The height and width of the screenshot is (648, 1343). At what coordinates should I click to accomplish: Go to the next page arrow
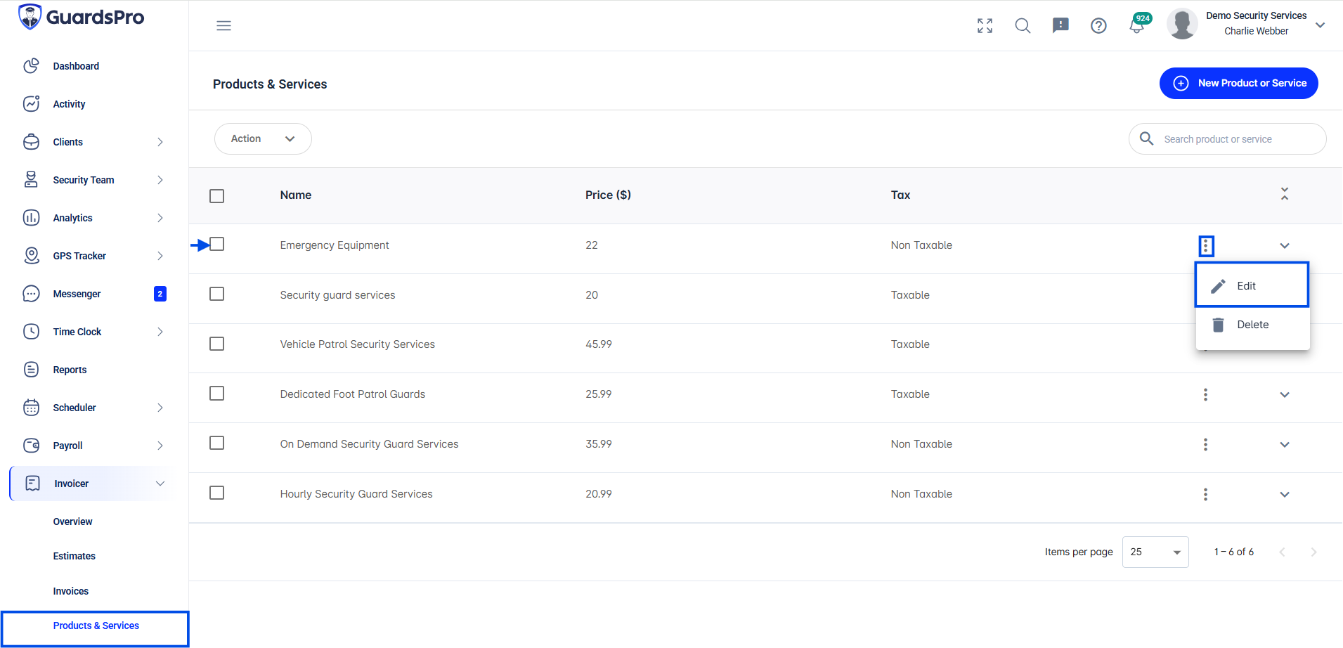(x=1313, y=552)
